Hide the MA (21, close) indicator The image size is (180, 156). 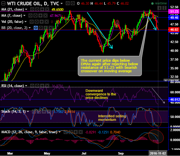pyautogui.click(x=32, y=9)
